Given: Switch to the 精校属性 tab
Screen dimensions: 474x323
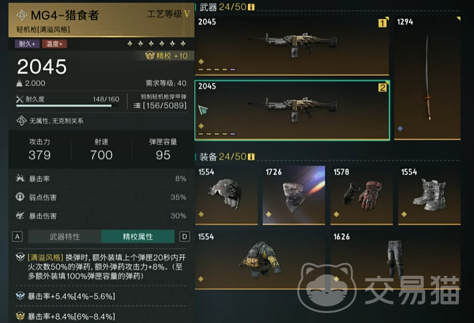Looking at the screenshot, I should (138, 237).
